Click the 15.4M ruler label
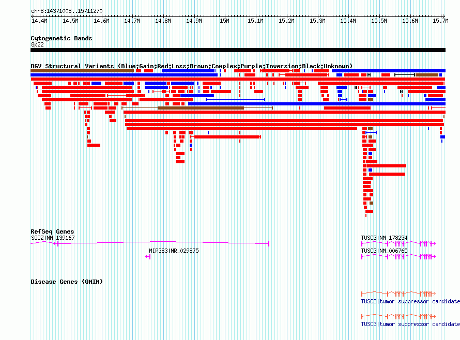The height and width of the screenshot is (340, 460). tap(348, 21)
